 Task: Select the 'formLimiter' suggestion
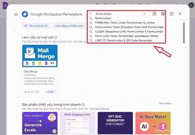coord(126,18)
